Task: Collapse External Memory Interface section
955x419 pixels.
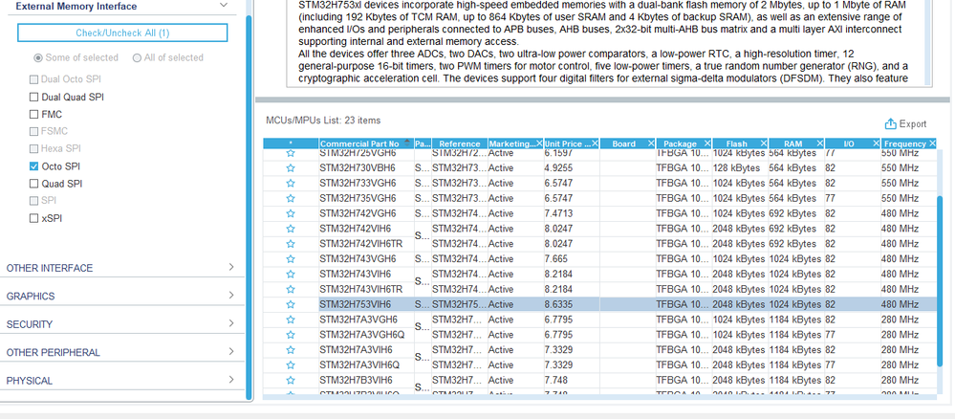Action: [223, 6]
